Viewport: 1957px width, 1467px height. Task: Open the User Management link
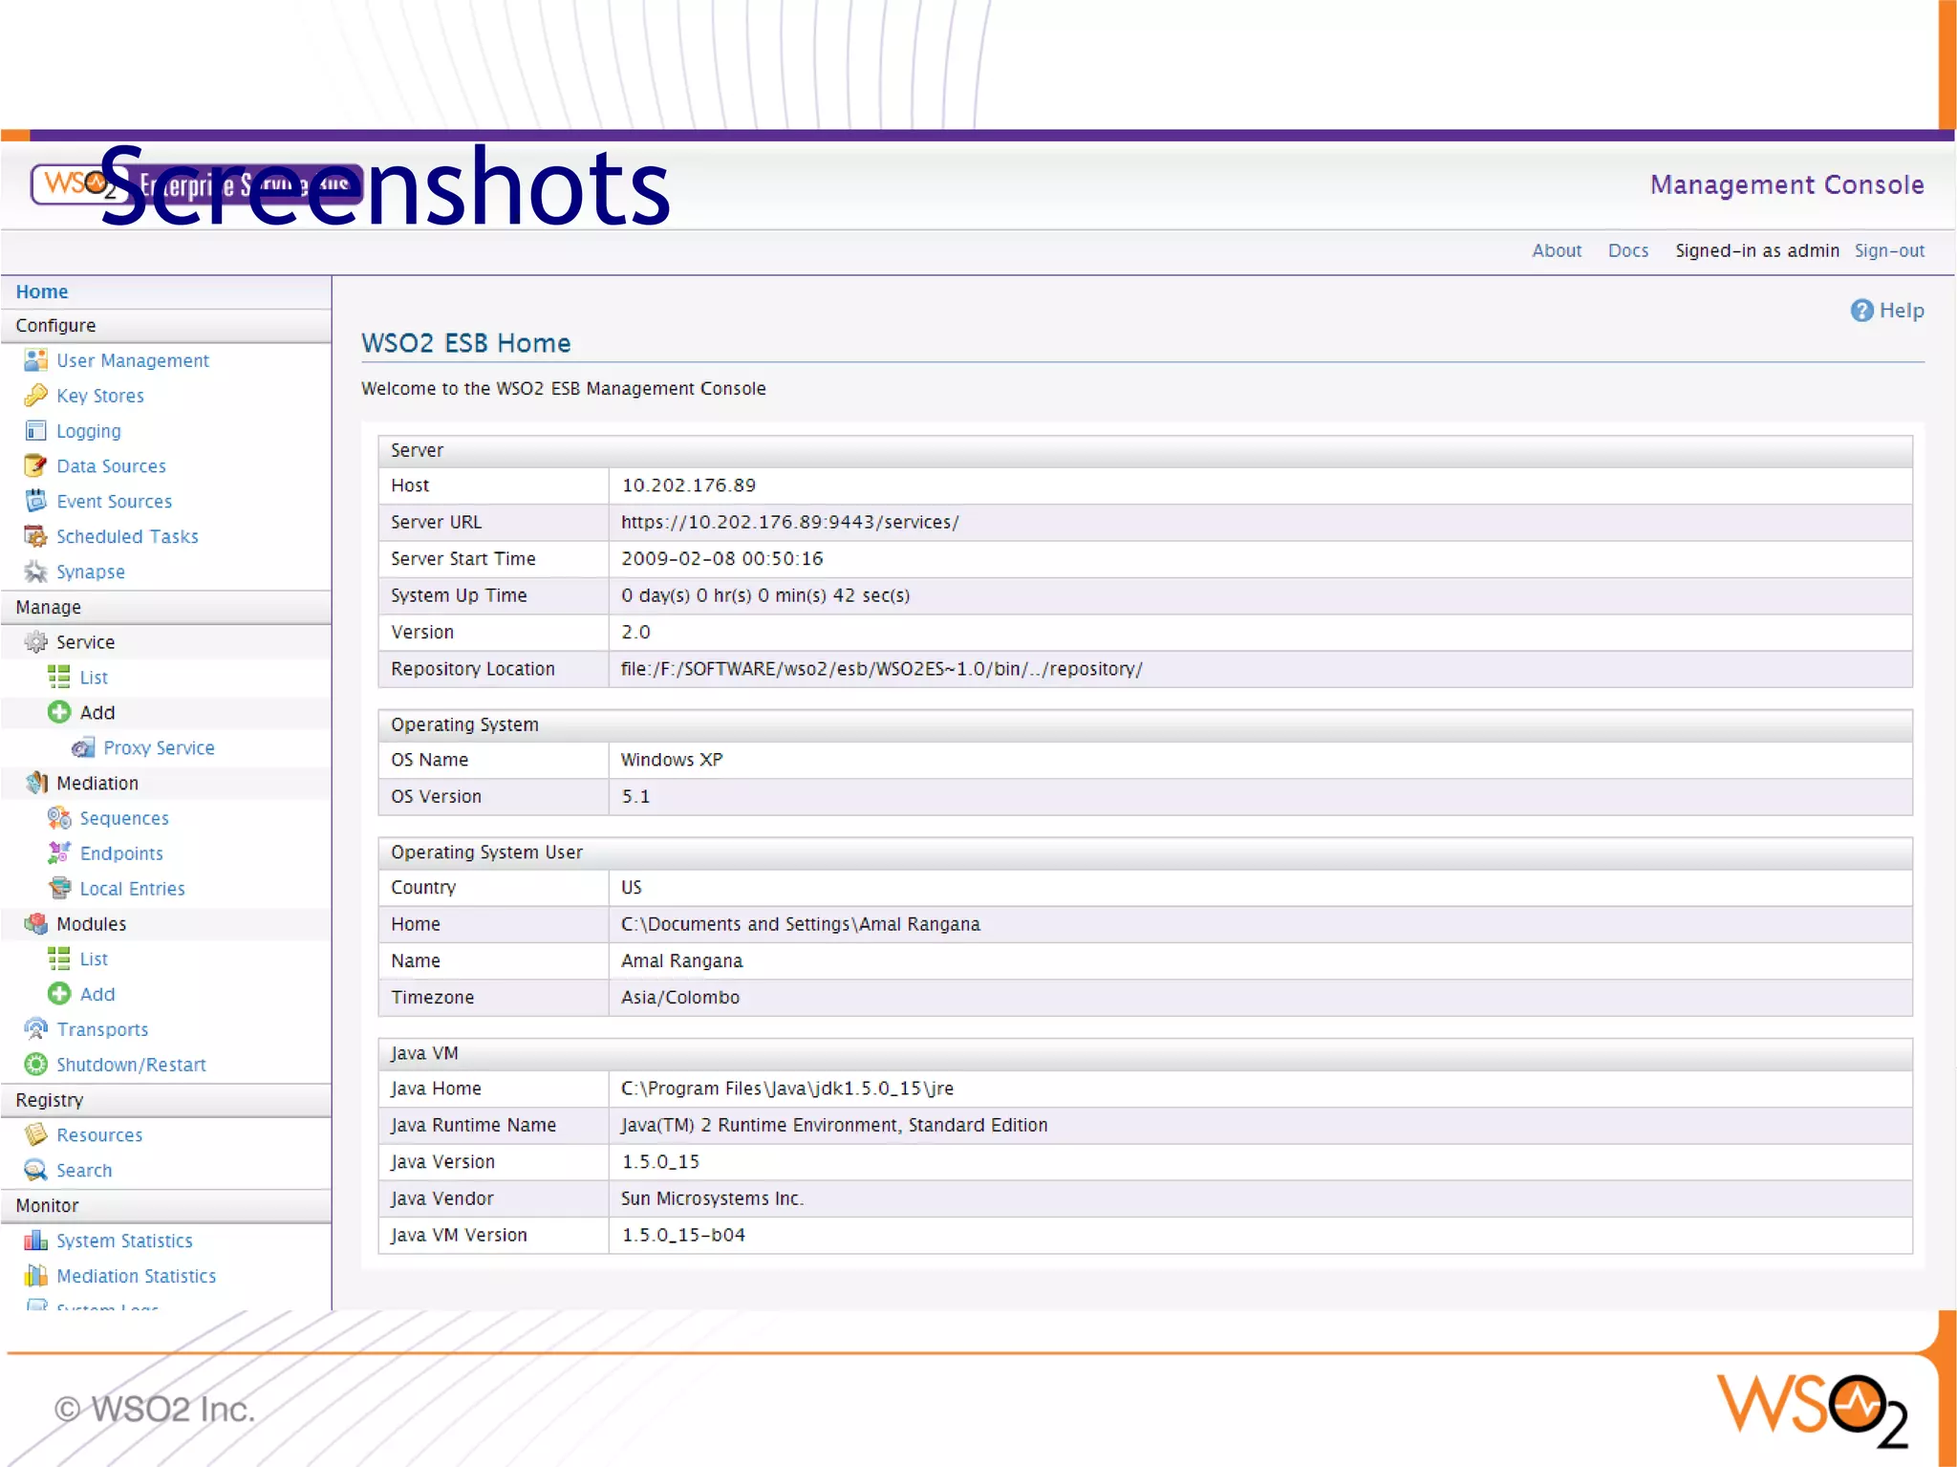click(133, 360)
